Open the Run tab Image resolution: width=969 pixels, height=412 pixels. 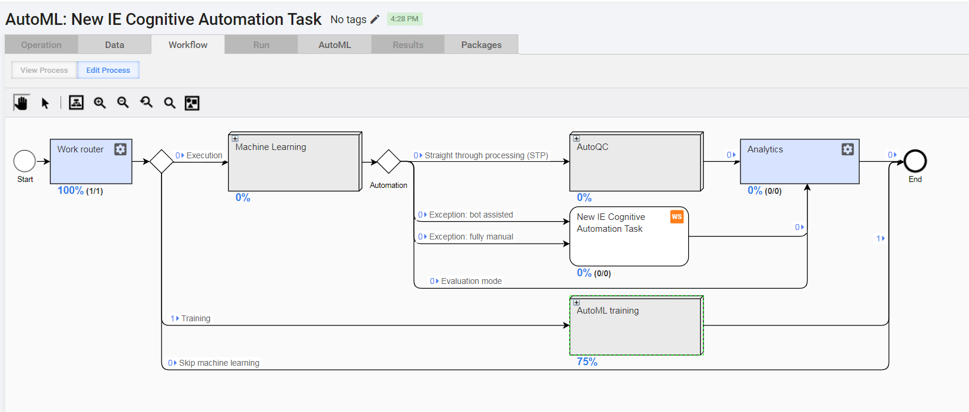click(x=261, y=44)
